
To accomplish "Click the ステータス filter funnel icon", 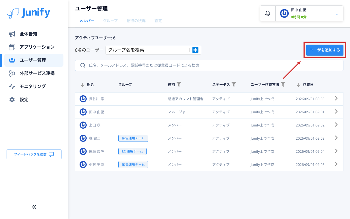I will (234, 85).
